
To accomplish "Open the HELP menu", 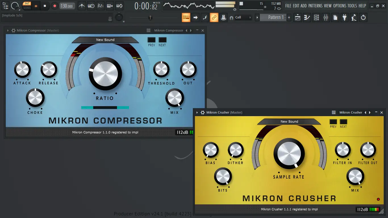I will point(362,6).
